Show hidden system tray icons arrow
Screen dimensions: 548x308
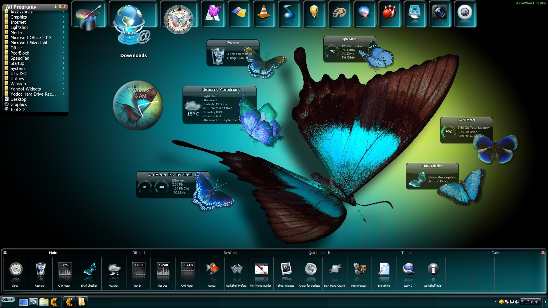[495, 302]
